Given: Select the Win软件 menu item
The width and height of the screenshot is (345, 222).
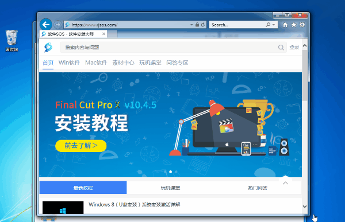Looking at the screenshot, I should [x=69, y=63].
